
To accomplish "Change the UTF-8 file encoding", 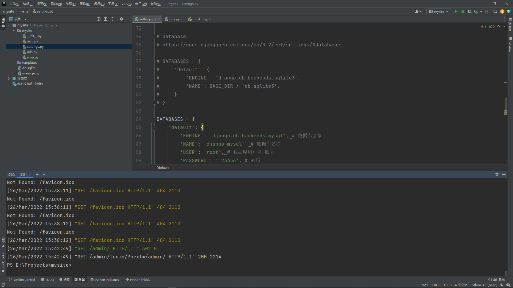I will 447,285.
